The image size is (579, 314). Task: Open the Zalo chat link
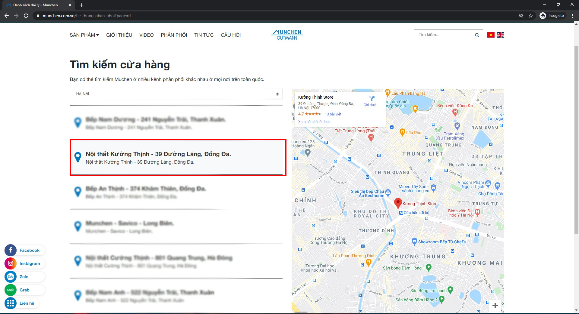[x=24, y=277]
